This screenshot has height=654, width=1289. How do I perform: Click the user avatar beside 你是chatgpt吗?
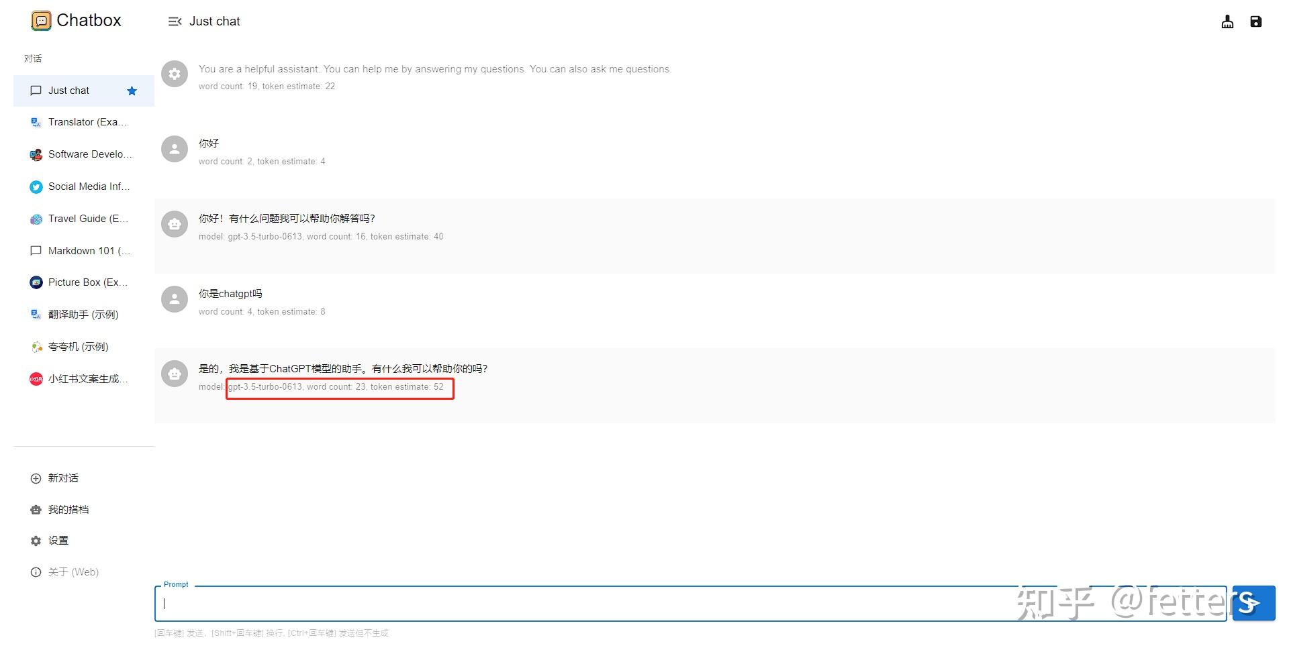175,299
